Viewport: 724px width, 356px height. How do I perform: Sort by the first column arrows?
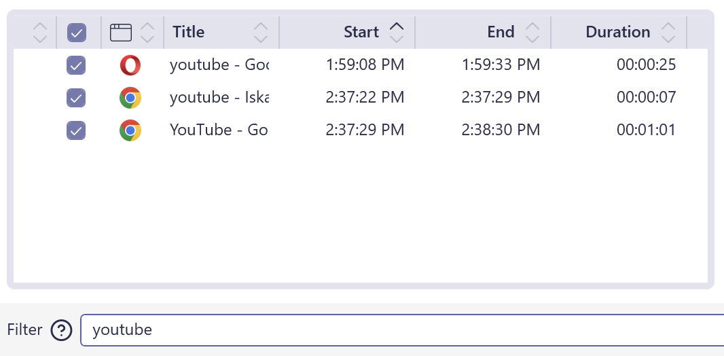click(x=40, y=32)
